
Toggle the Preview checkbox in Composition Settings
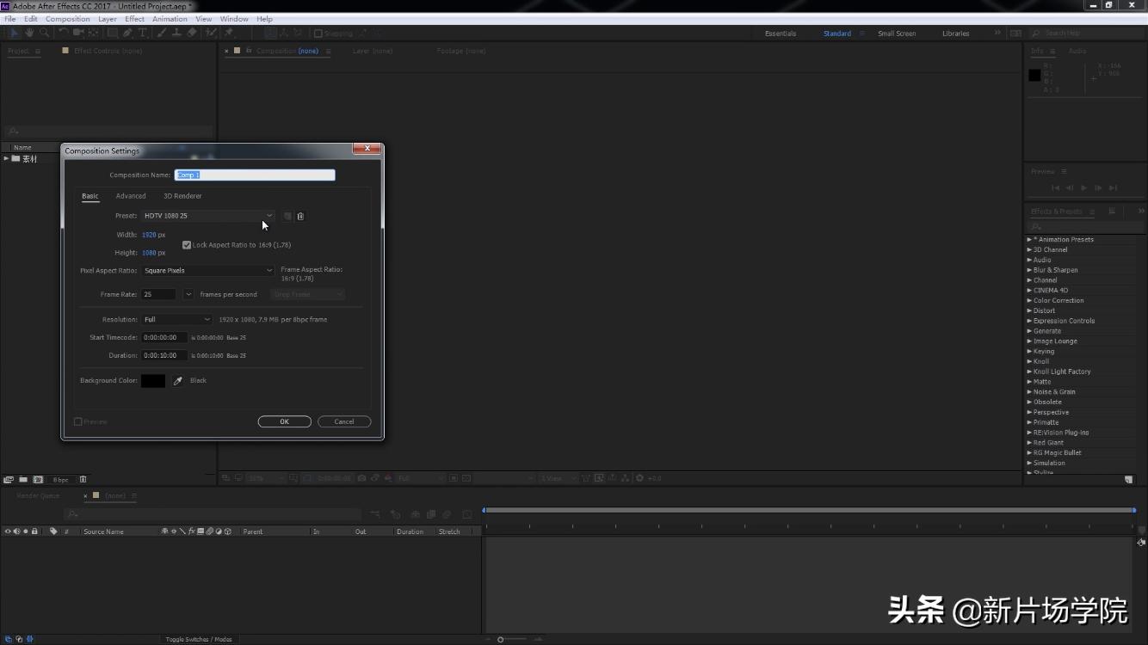[x=78, y=421]
